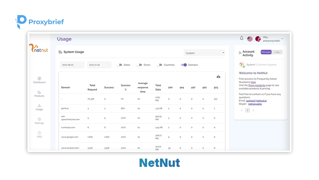Click the 407 column header
The width and height of the screenshot is (319, 180).
[193, 88]
